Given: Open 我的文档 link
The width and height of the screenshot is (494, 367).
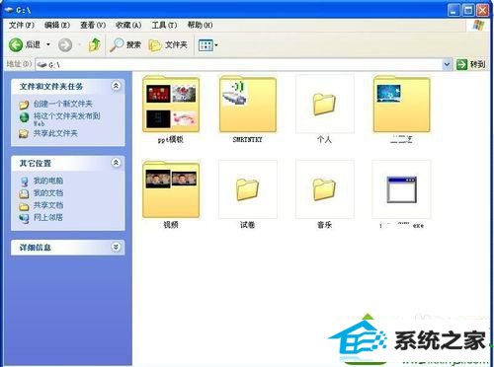Looking at the screenshot, I should point(48,193).
